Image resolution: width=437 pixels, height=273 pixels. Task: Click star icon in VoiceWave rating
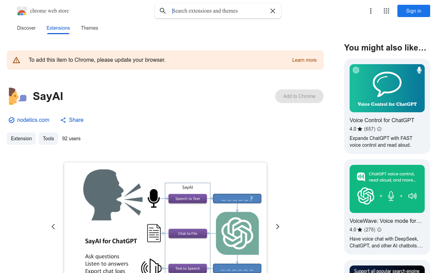click(360, 230)
